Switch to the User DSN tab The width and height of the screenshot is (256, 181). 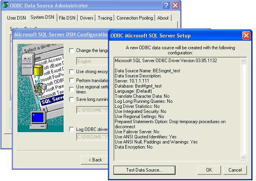[16, 18]
